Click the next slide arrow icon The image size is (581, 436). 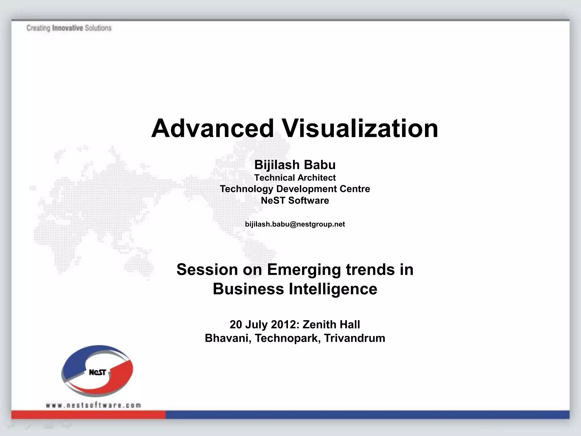pyautogui.click(x=67, y=425)
